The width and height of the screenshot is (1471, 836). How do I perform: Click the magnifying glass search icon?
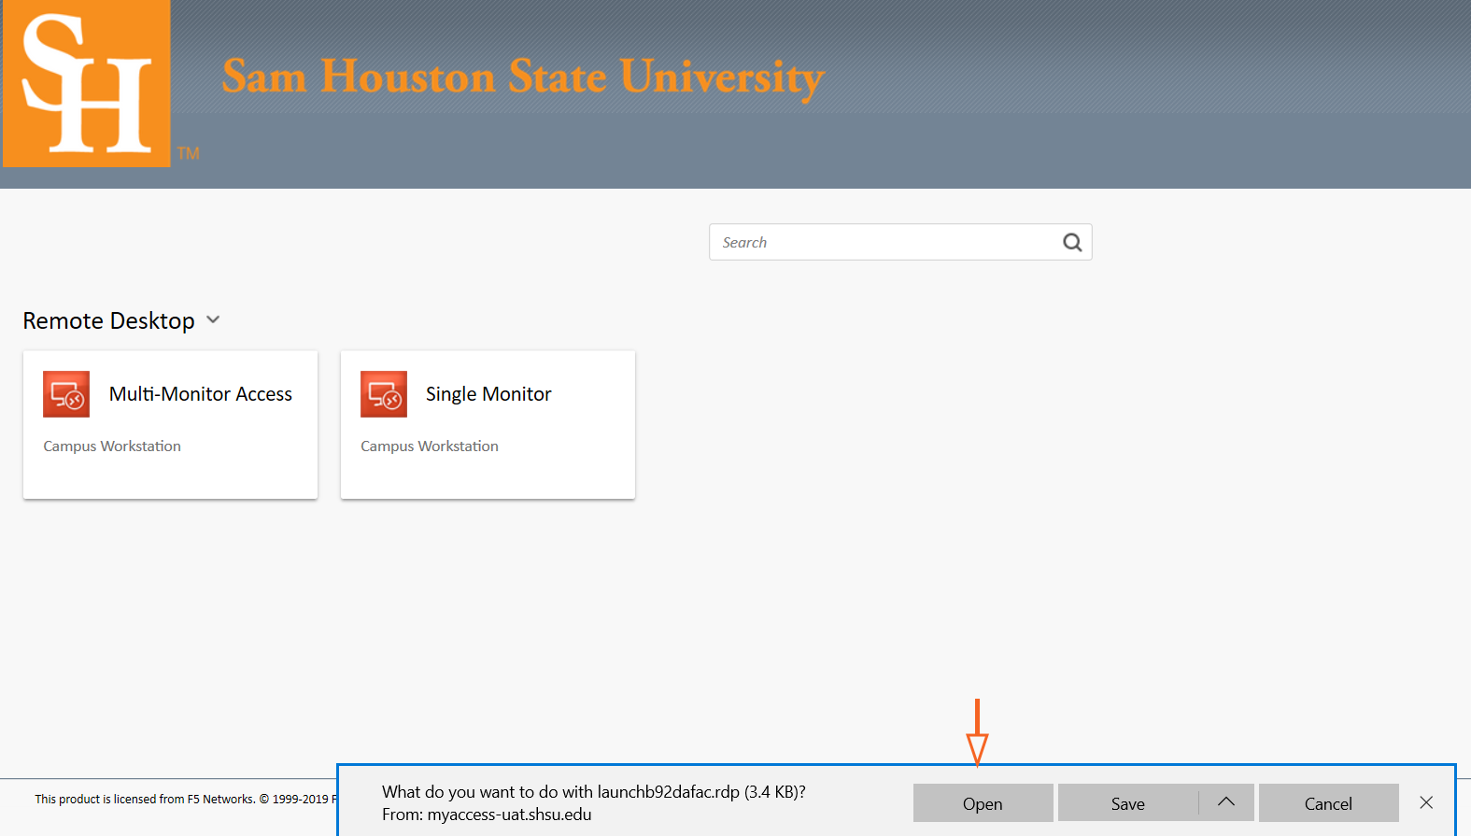click(1072, 243)
